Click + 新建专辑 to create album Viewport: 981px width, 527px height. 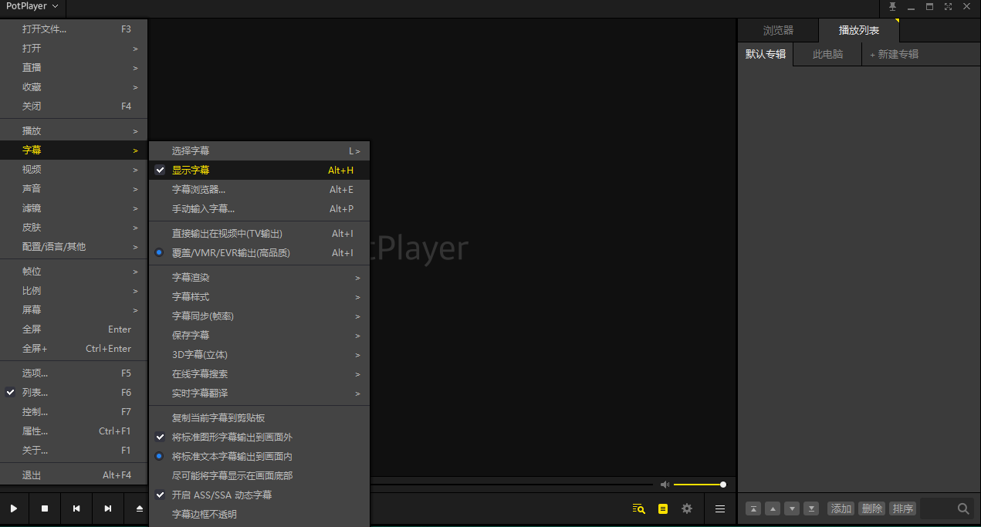point(894,55)
